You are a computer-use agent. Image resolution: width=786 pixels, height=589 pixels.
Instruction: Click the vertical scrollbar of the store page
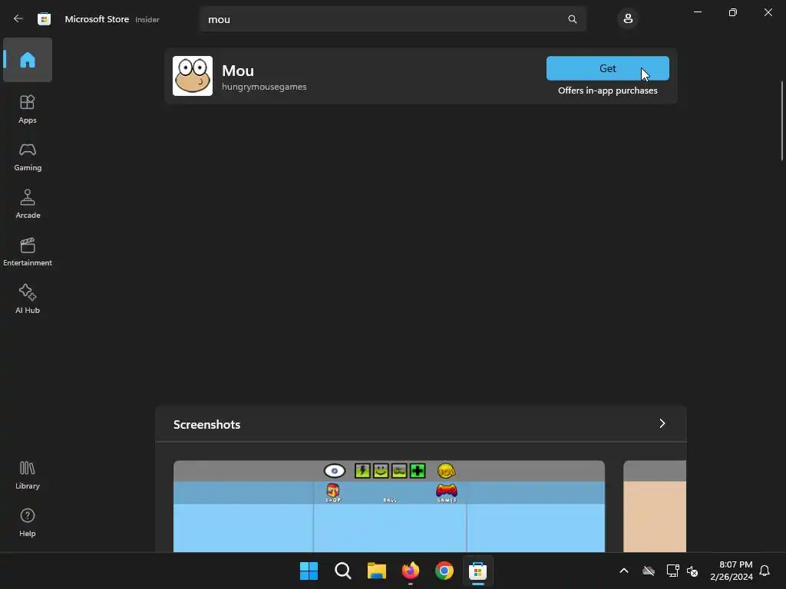coord(782,120)
